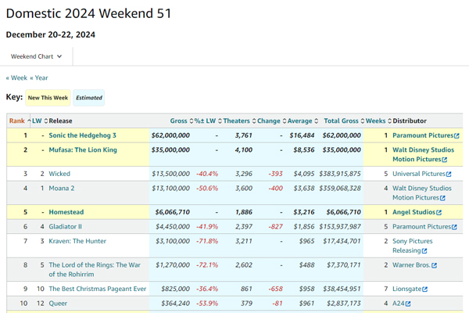The height and width of the screenshot is (313, 469).
Task: Sort by Total Gross column header
Action: [344, 121]
